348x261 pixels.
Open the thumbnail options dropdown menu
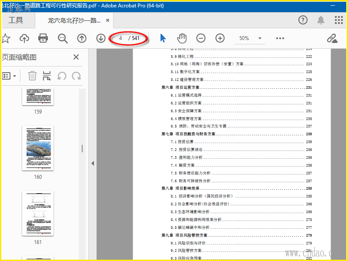pyautogui.click(x=9, y=76)
